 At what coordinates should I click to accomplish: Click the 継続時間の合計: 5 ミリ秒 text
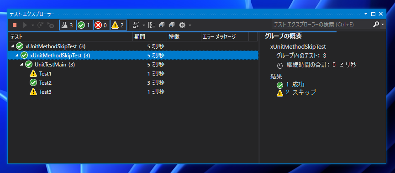(x=321, y=65)
